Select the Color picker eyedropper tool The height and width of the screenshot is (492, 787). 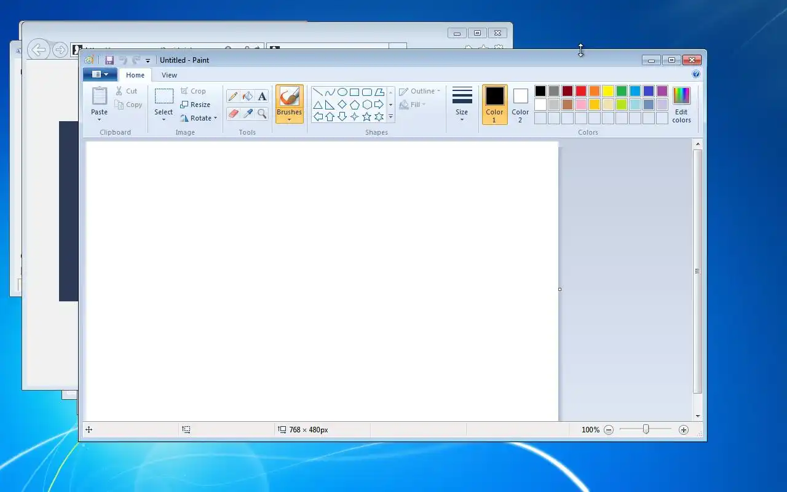248,113
